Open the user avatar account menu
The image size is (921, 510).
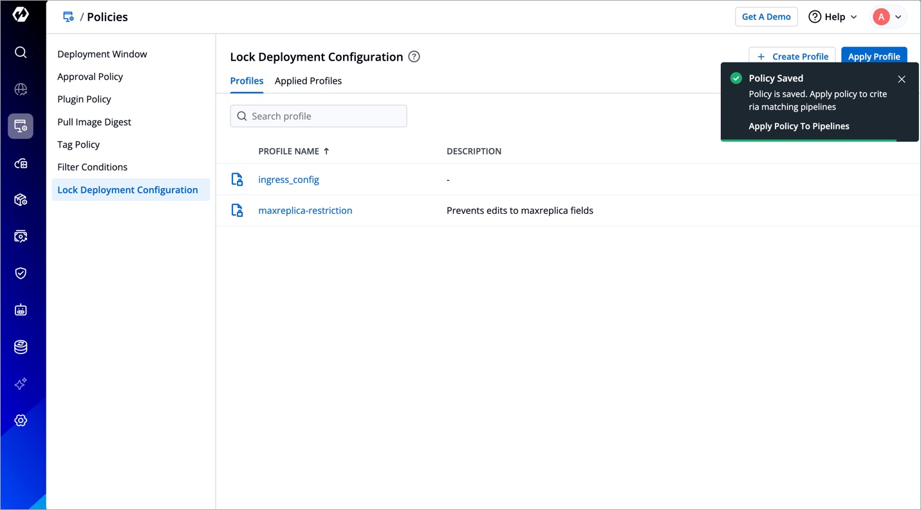(888, 17)
